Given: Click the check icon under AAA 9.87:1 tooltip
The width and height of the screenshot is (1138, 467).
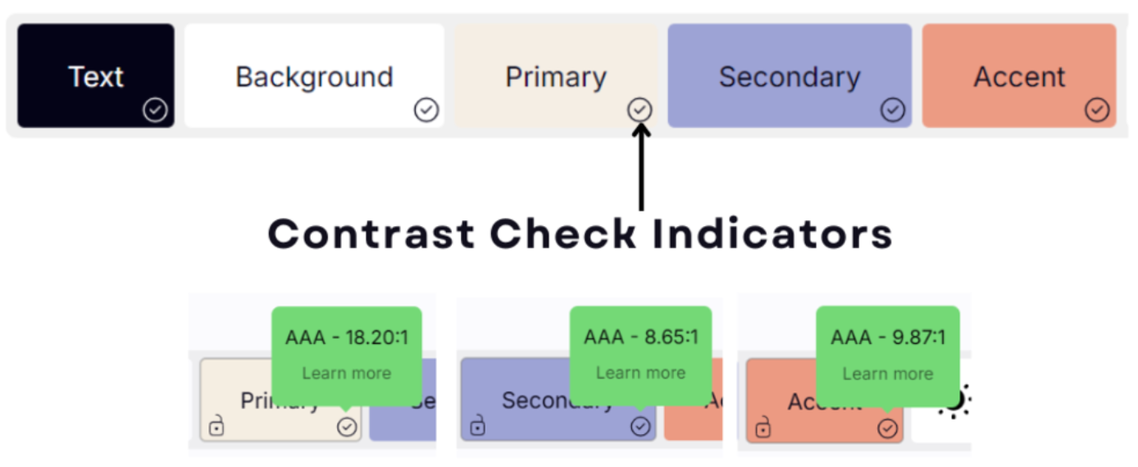Looking at the screenshot, I should pyautogui.click(x=887, y=428).
